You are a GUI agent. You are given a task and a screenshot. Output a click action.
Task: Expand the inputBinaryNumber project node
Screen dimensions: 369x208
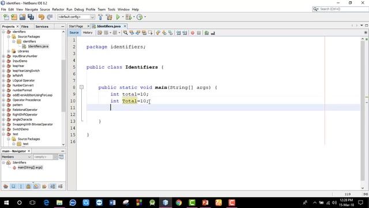3,56
